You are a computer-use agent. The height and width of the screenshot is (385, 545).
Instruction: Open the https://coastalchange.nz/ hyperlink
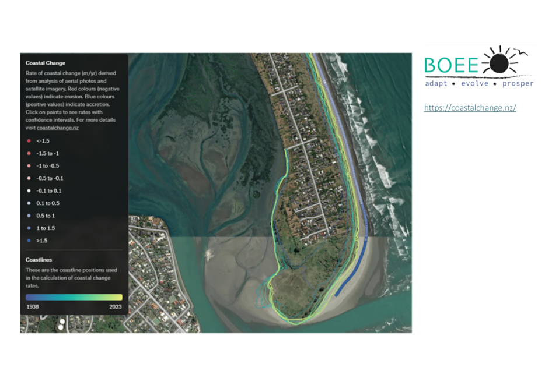pos(470,108)
